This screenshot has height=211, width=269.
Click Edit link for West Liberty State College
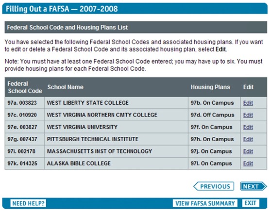(248, 103)
